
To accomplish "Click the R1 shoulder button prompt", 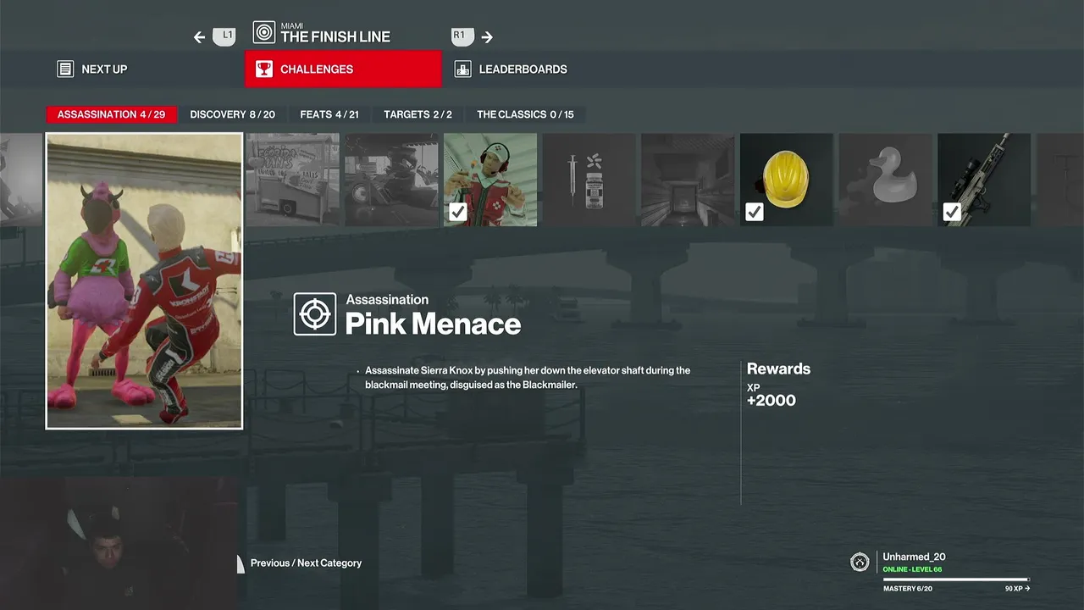I will [462, 36].
